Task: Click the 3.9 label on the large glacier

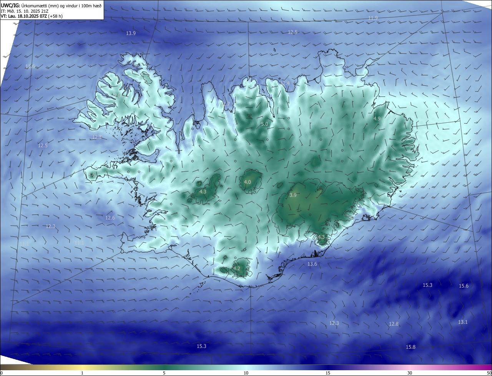Action: [x=293, y=195]
